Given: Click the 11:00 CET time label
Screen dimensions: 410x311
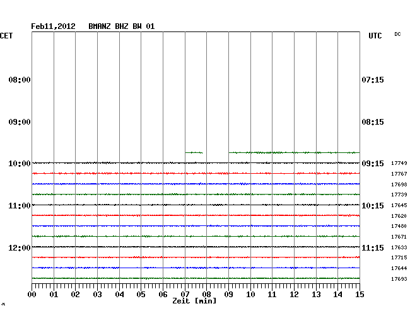Looking at the screenshot, I should click(20, 206).
